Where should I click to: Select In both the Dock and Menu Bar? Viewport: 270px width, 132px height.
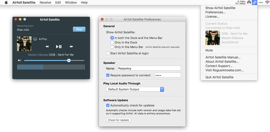(x=112, y=38)
